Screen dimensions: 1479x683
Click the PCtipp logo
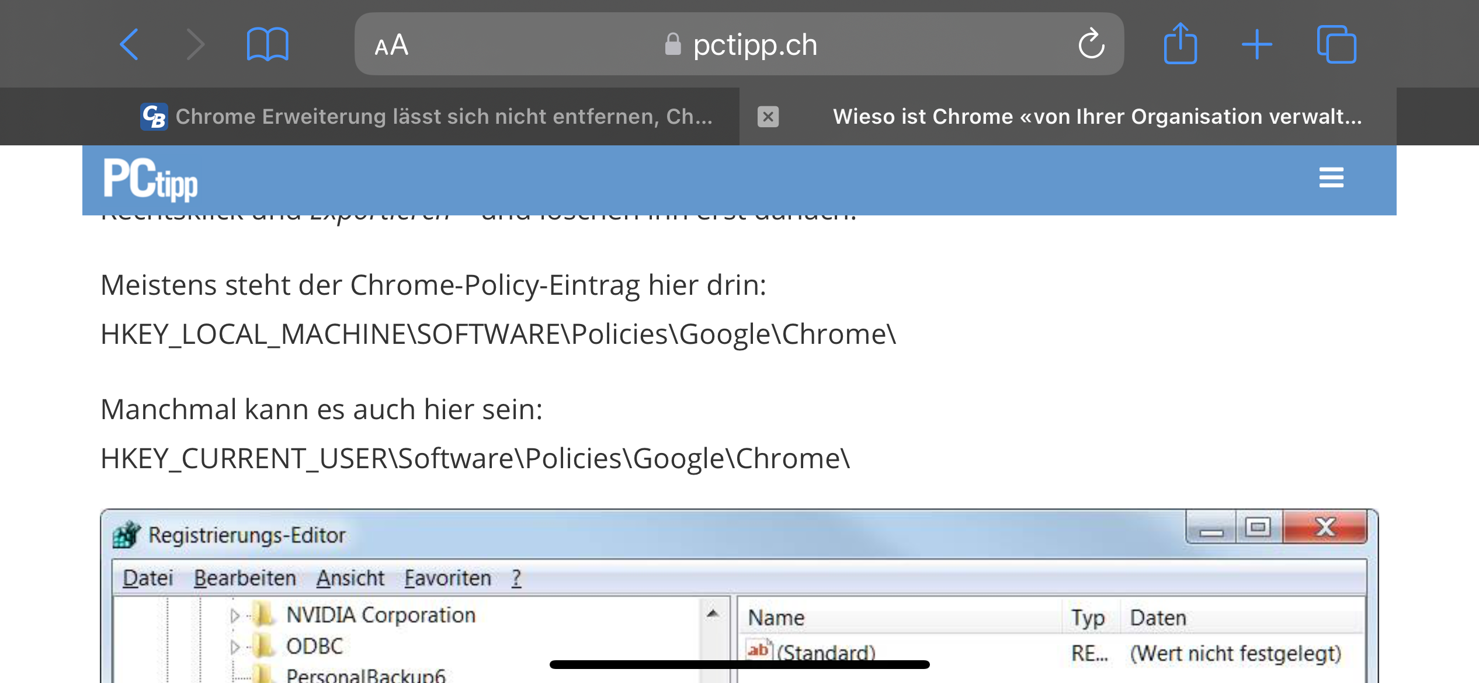[x=151, y=179]
